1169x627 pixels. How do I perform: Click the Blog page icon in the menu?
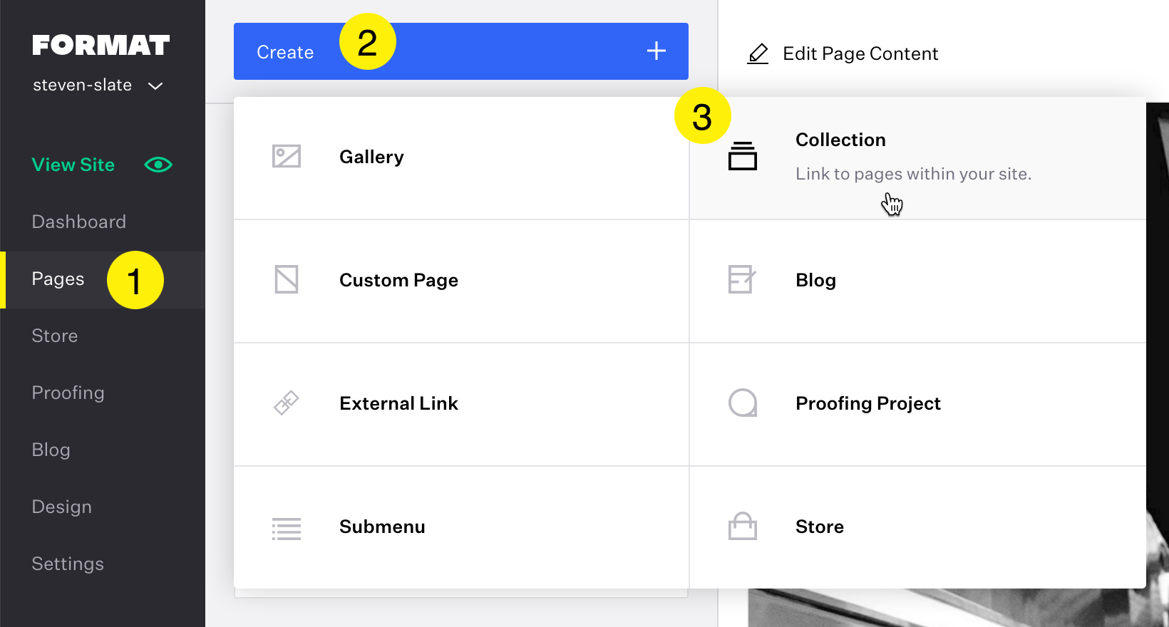[x=743, y=279]
